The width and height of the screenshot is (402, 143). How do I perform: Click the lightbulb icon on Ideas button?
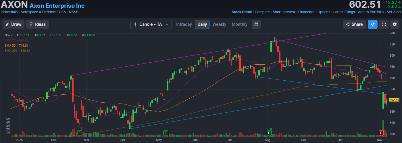coord(31,24)
